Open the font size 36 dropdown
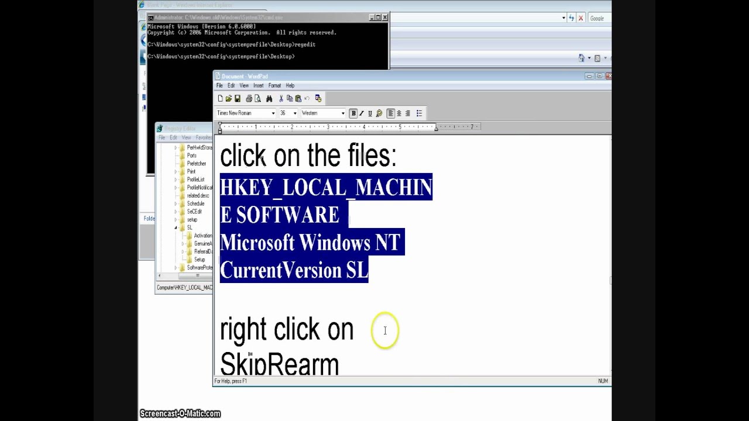Viewport: 749px width, 421px height. [x=295, y=113]
